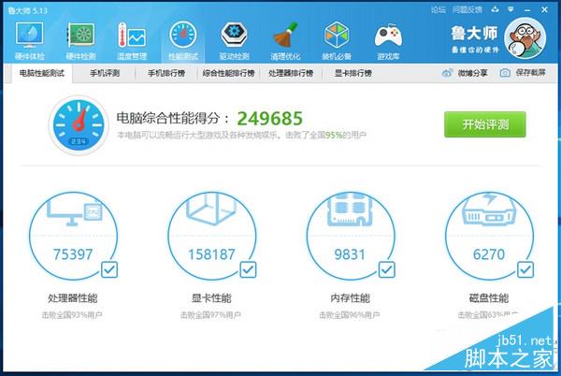Click disk score 6270

pos(489,254)
